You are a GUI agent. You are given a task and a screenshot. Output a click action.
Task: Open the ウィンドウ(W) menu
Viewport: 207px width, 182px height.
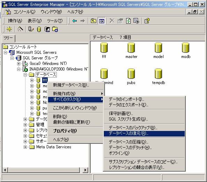51,12
